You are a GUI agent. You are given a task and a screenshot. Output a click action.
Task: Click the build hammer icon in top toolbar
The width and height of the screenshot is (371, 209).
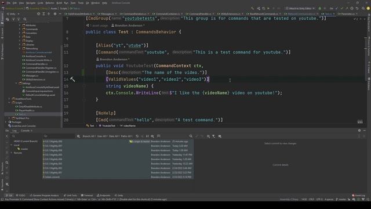coord(253,8)
